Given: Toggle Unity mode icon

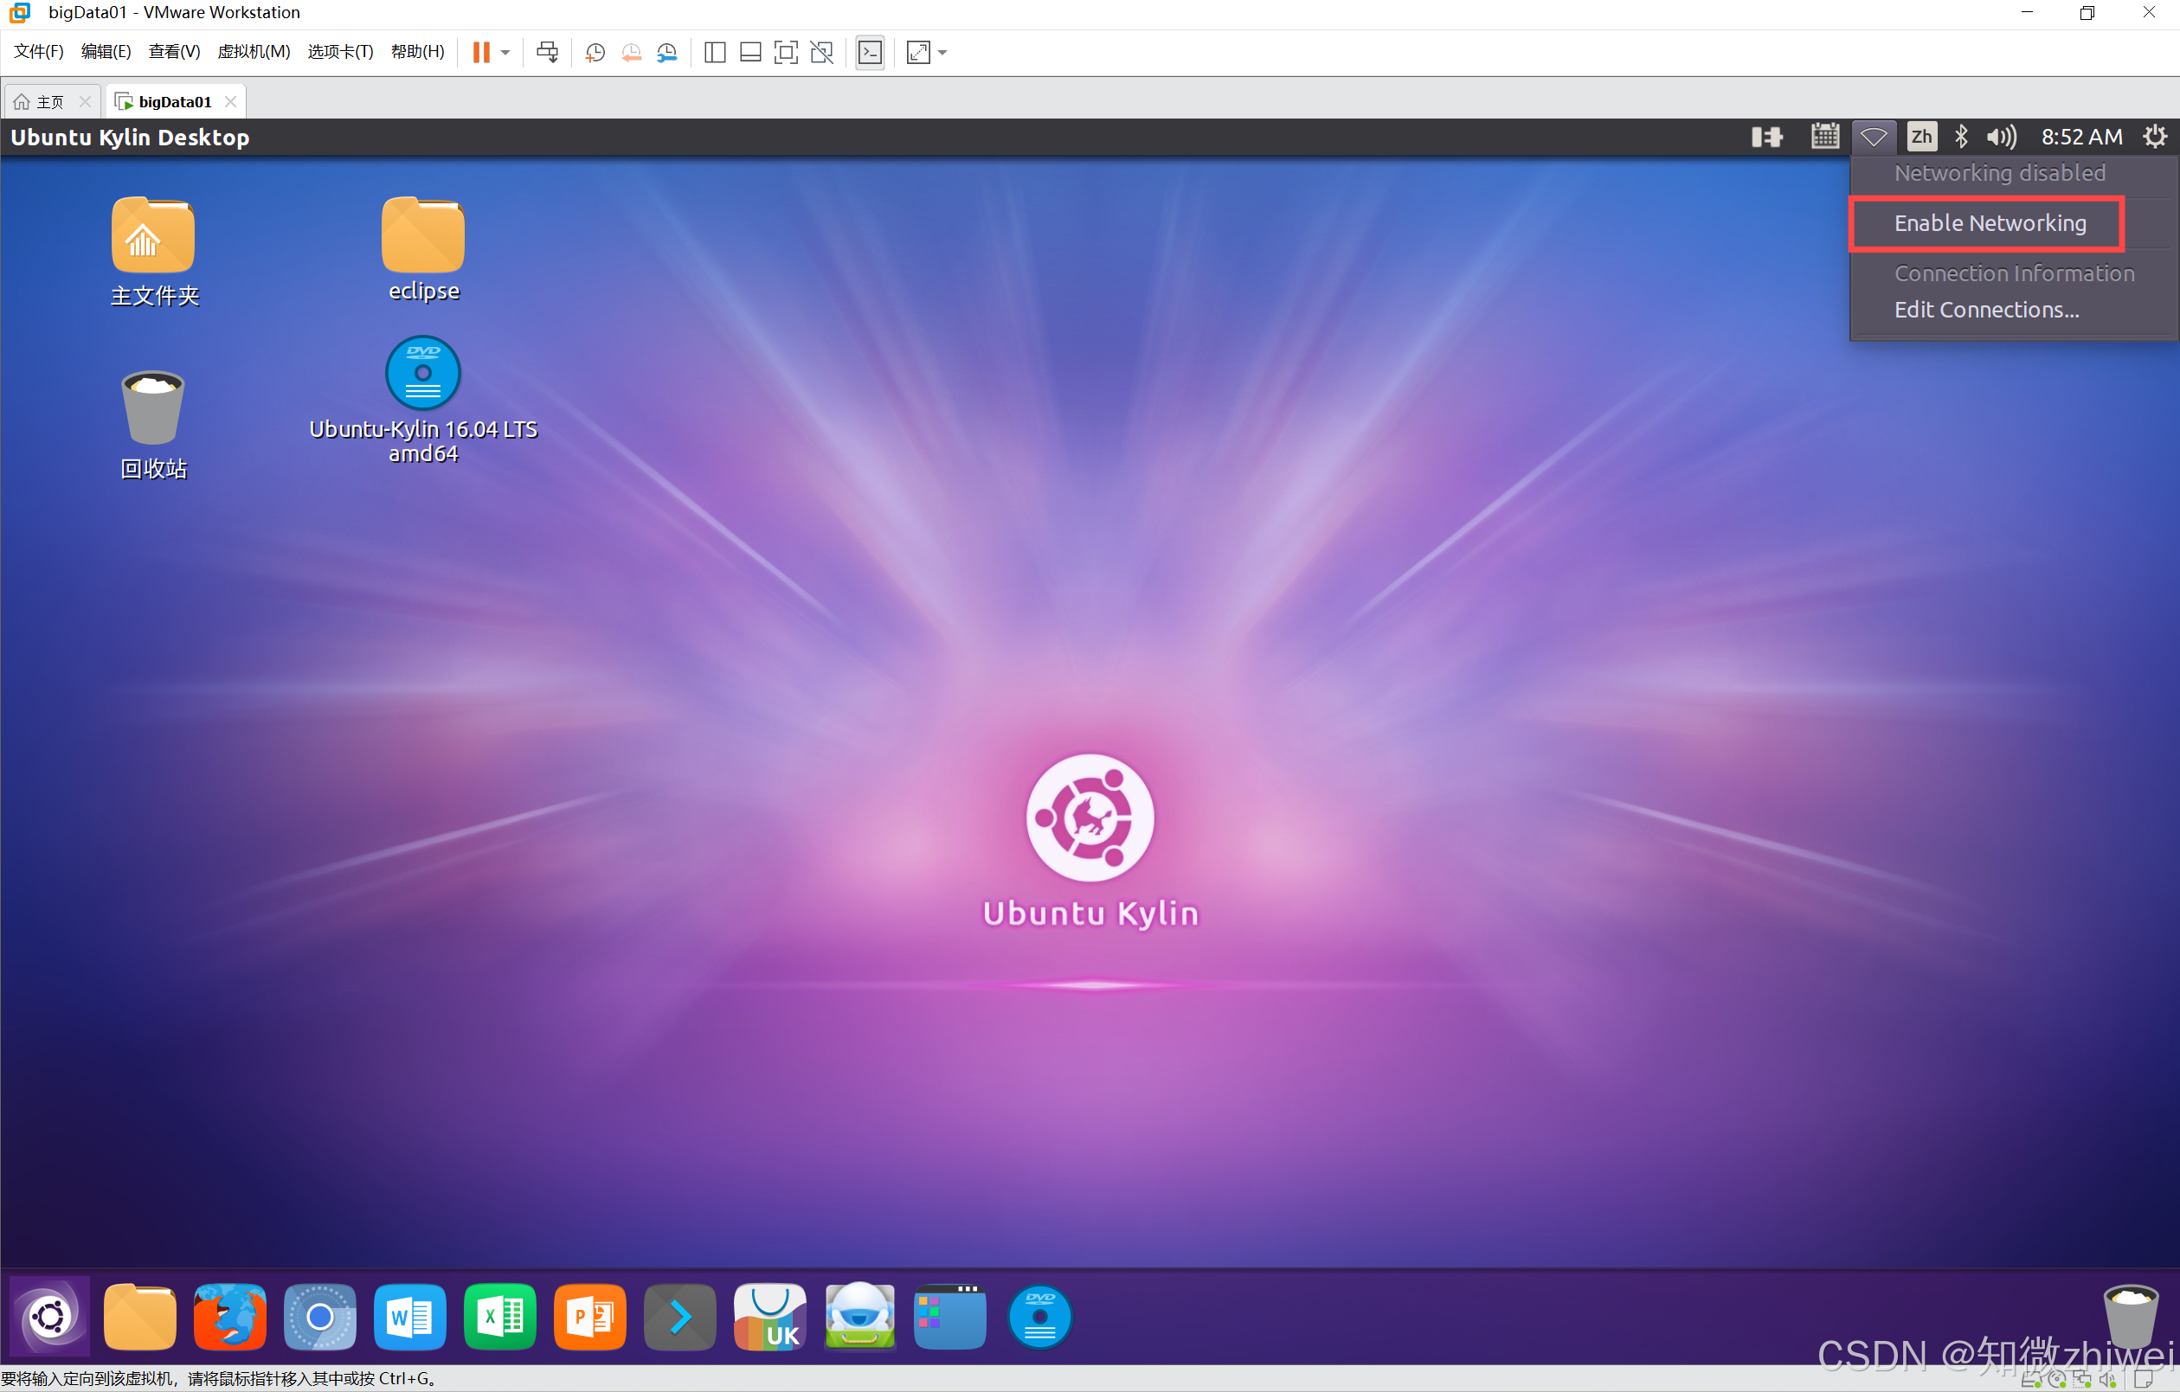Looking at the screenshot, I should click(x=821, y=53).
